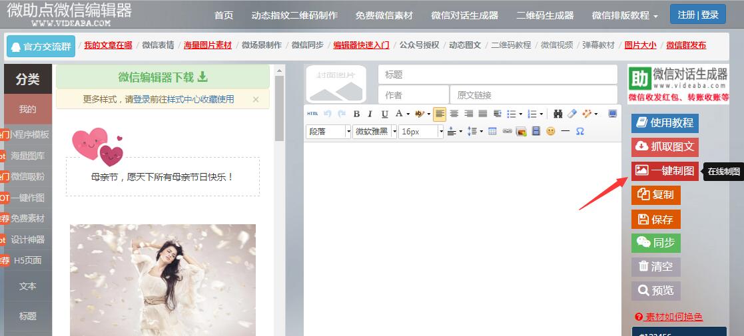Open the font family 微软雅黑 dropdown
This screenshot has width=744, height=336.
(375, 131)
